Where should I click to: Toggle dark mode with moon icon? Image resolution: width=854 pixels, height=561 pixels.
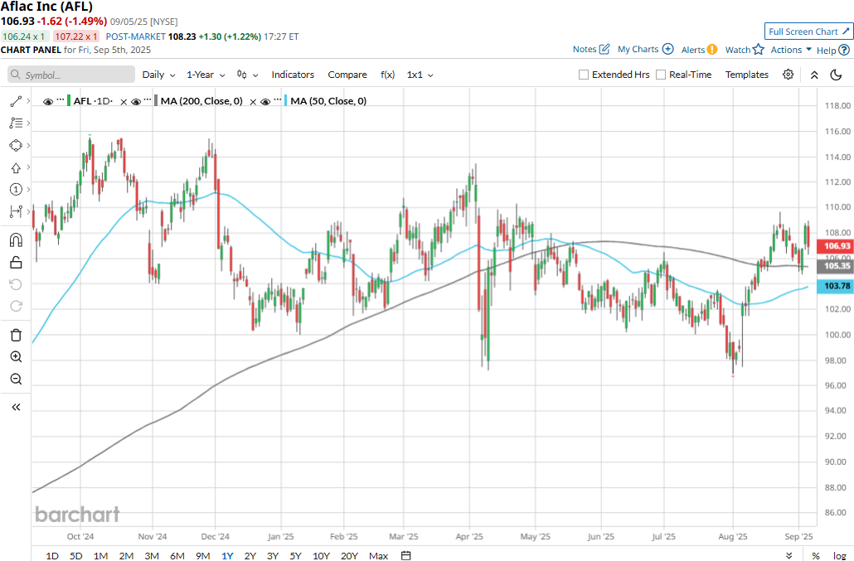click(x=836, y=75)
